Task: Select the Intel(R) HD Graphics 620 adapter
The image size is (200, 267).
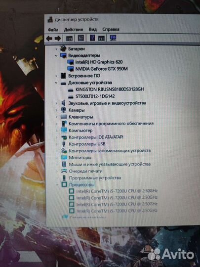Action: pyautogui.click(x=99, y=62)
